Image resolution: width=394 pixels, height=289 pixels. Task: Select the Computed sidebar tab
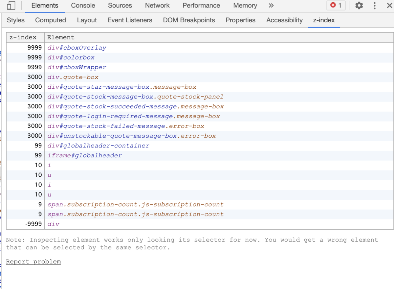pos(51,20)
